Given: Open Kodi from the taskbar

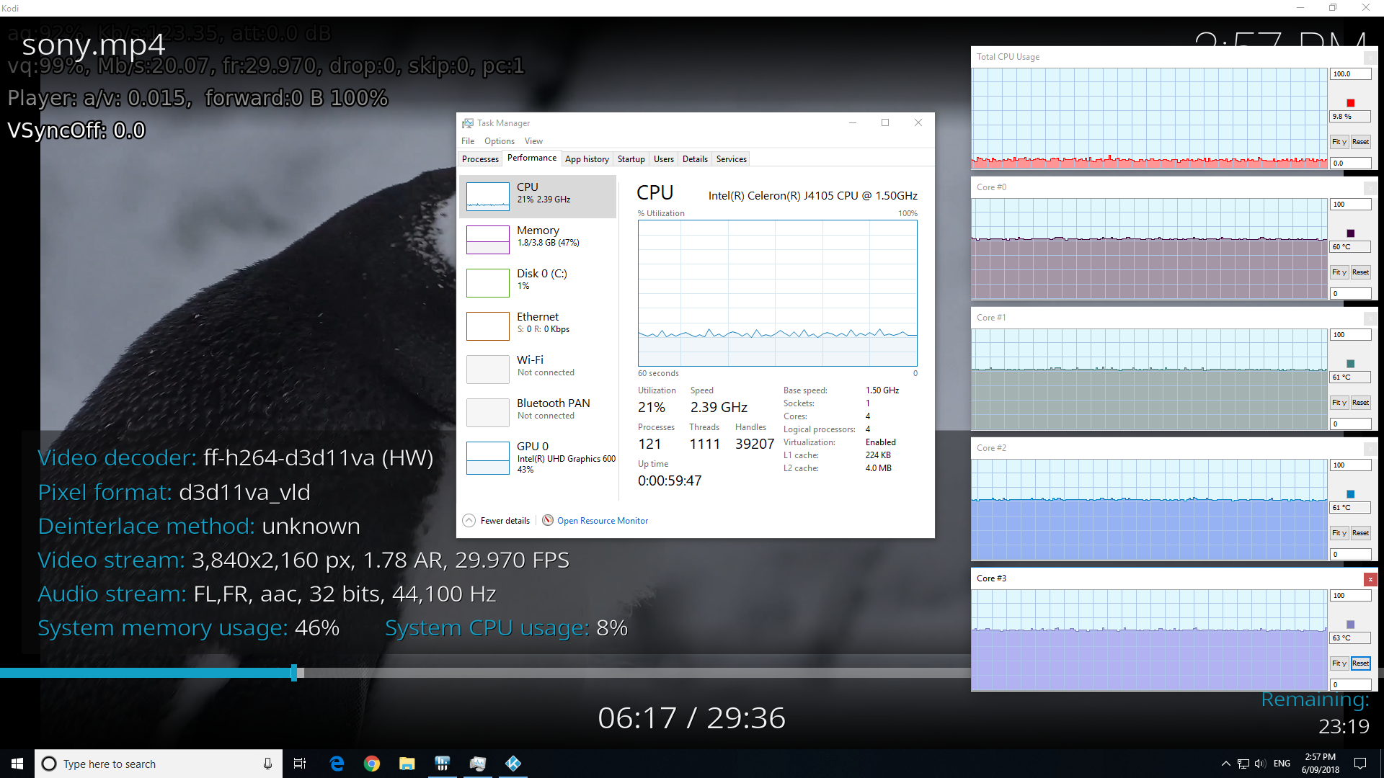Looking at the screenshot, I should pos(513,764).
